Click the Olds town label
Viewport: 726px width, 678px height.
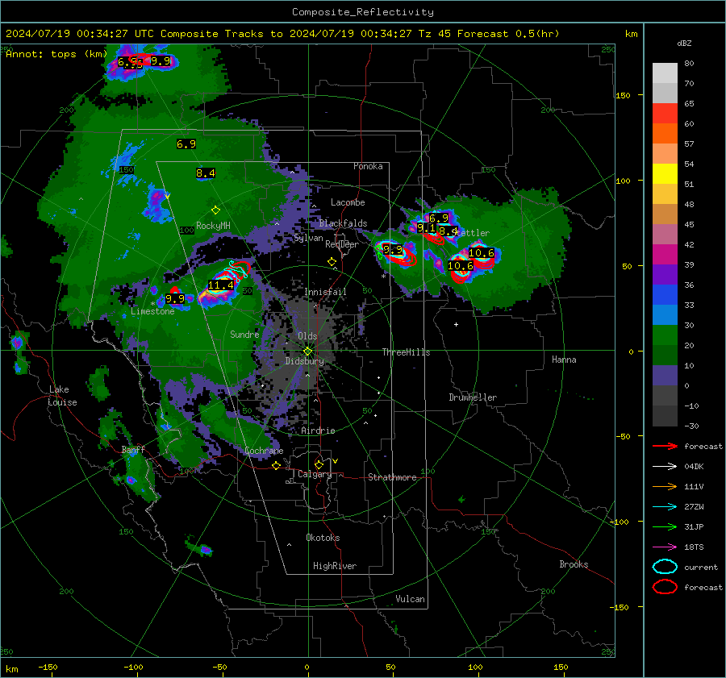(307, 336)
